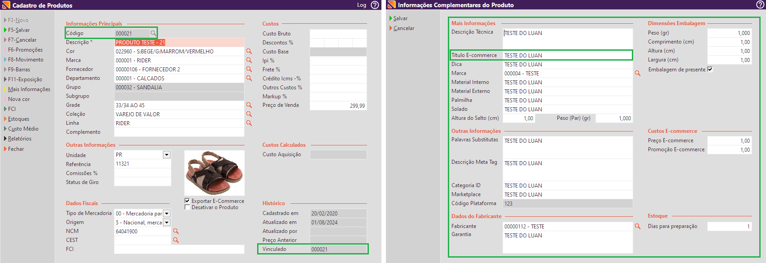This screenshot has height=263, width=766.
Task: Open help icon in Cadastro de Produtos title bar
Action: coord(375,5)
